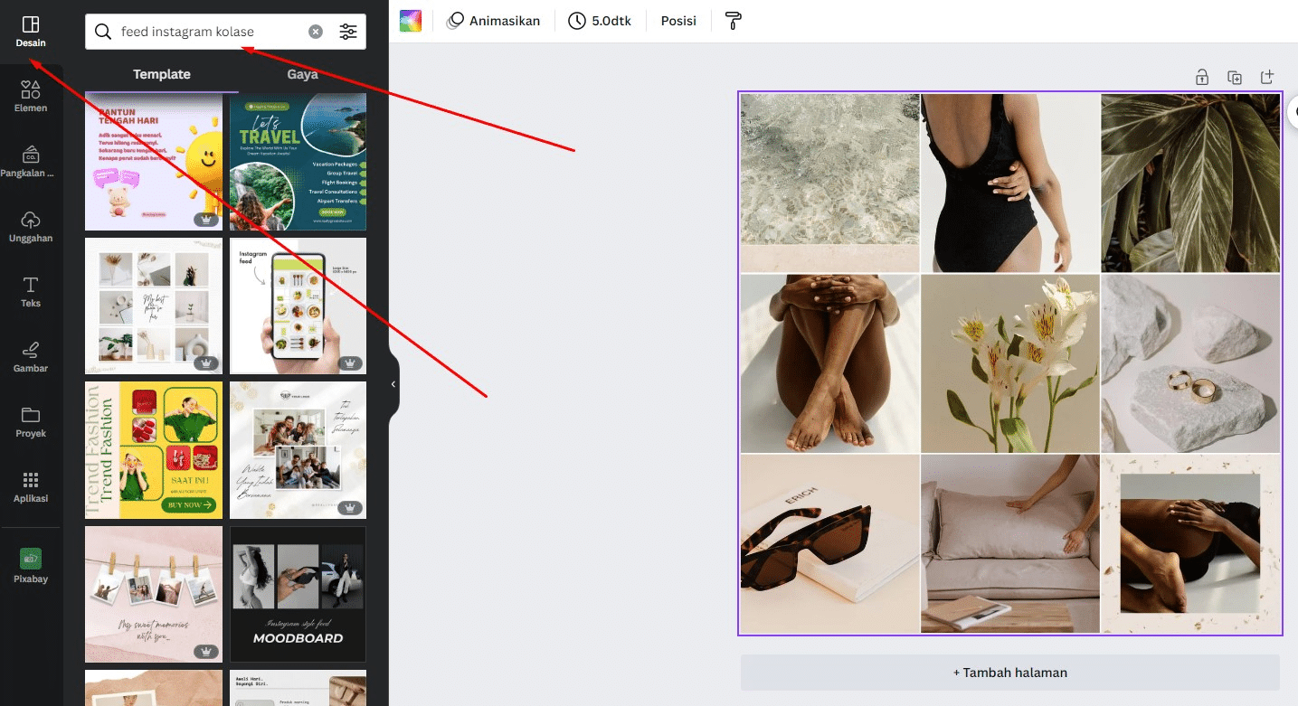Select the Desain panel in the sidebar
This screenshot has width=1298, height=706.
click(30, 30)
